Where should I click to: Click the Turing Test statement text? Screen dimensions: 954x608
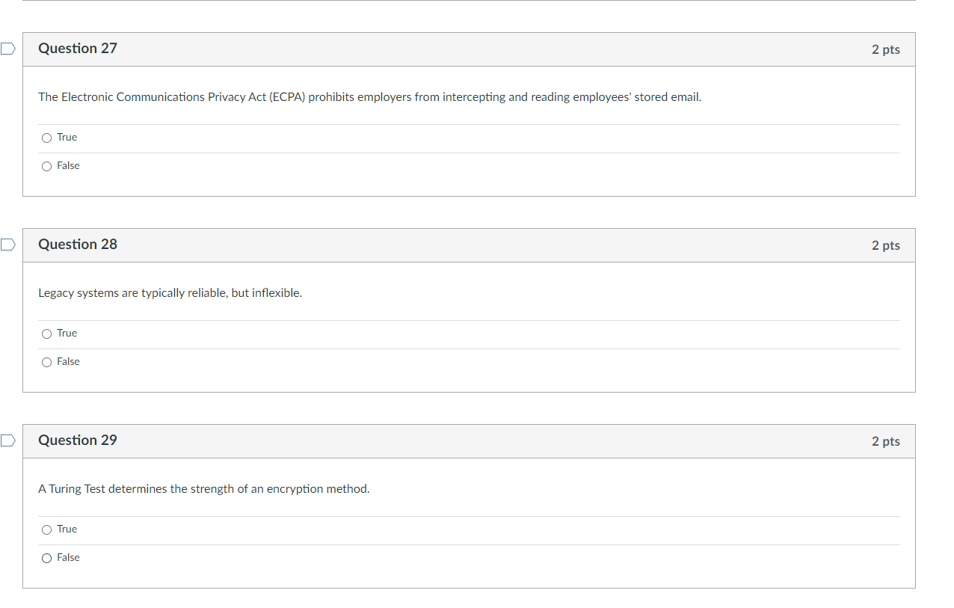[203, 489]
